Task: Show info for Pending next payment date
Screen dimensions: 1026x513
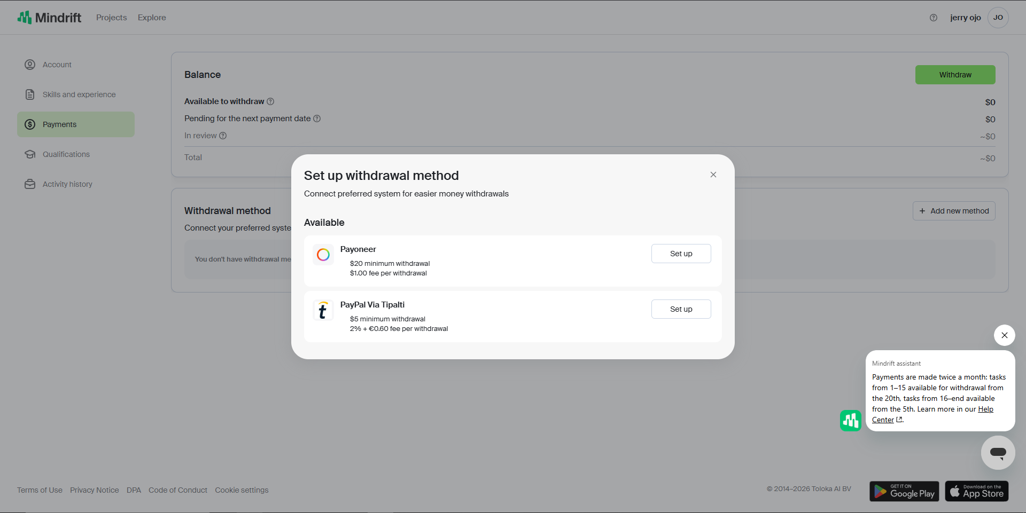Action: click(x=317, y=119)
